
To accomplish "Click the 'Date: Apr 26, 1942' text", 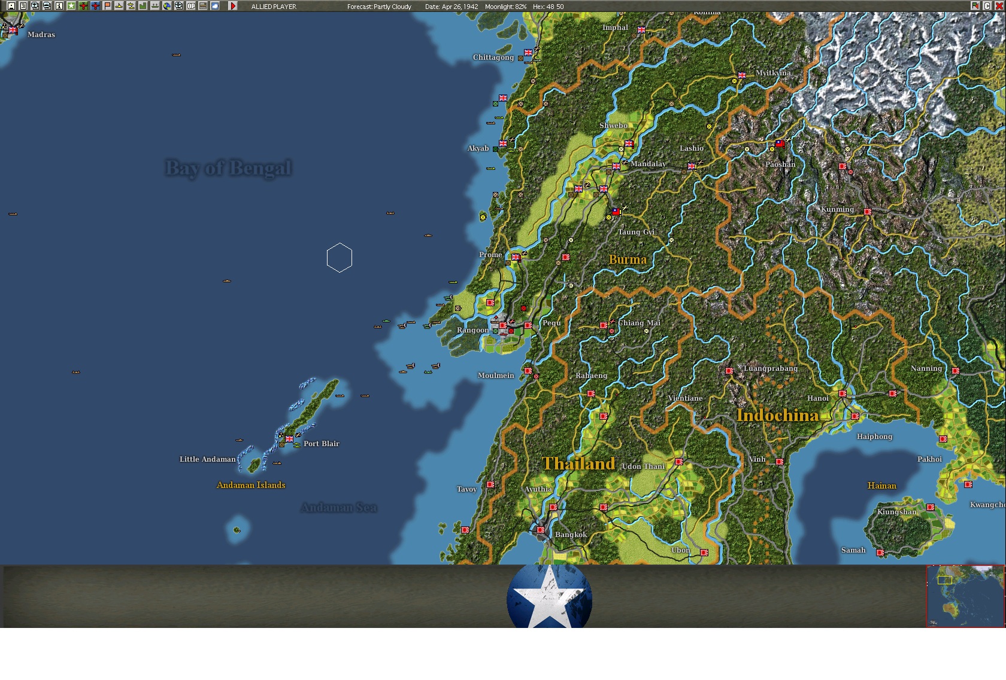I will pyautogui.click(x=452, y=7).
